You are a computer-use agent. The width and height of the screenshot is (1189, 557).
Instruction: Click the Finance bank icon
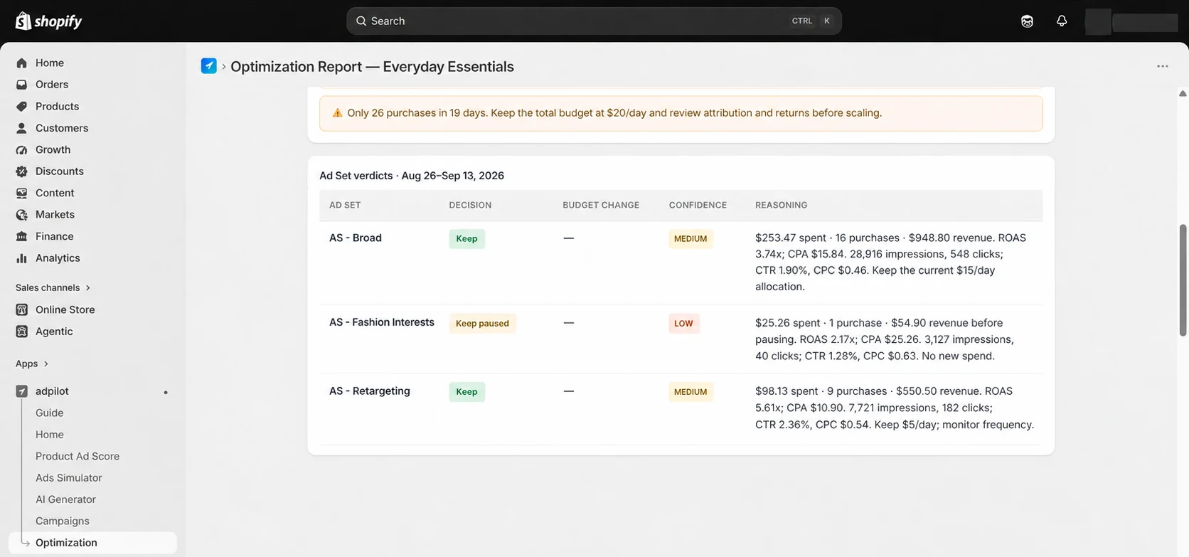(x=21, y=236)
